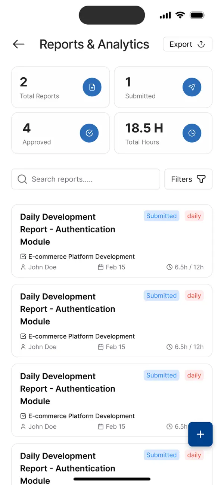Tap the Export button

(187, 44)
